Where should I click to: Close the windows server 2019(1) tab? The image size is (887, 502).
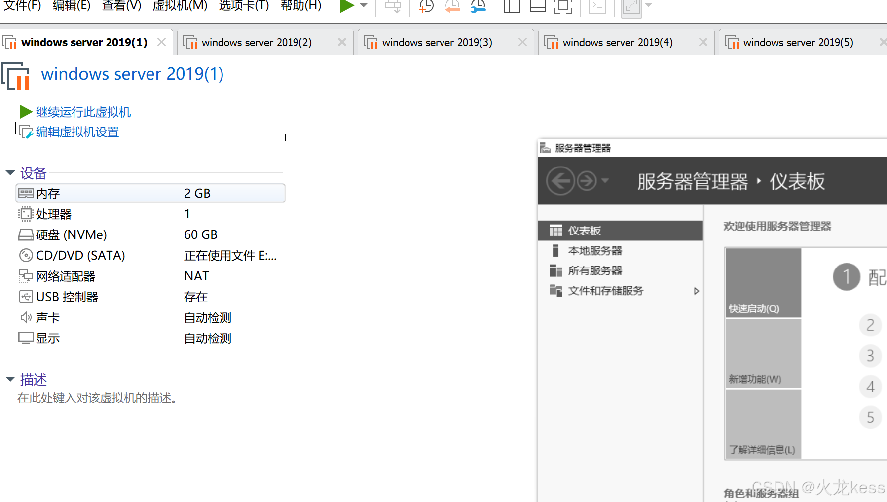(161, 42)
